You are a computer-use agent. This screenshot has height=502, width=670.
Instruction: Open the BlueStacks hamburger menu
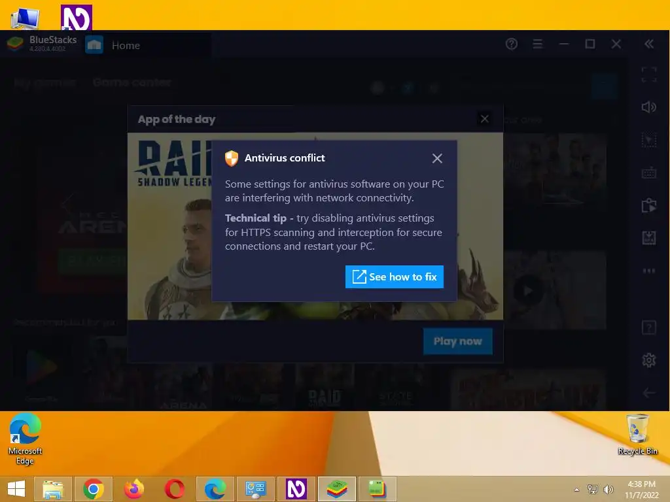pyautogui.click(x=538, y=44)
